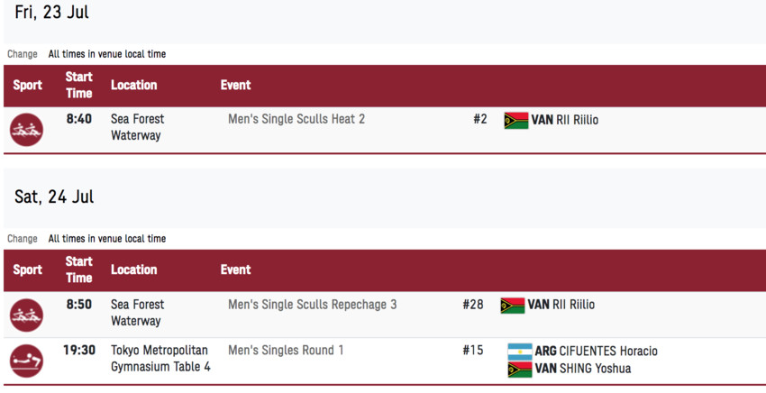This screenshot has height=393, width=766.
Task: Click Vanuatu flag beside Heat 2 RII Riilio
Action: pos(516,120)
